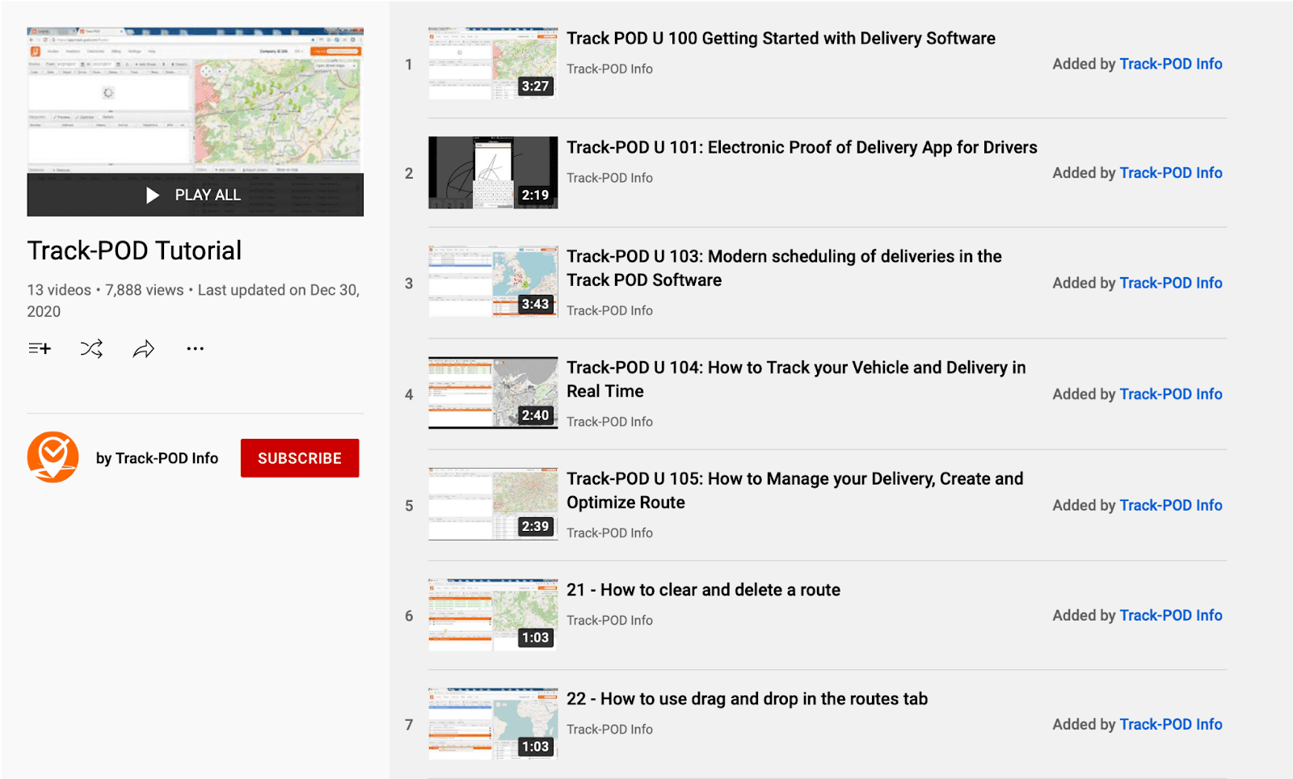Open '22 - How to use drag and drop' title
The image size is (1293, 779).
(747, 699)
